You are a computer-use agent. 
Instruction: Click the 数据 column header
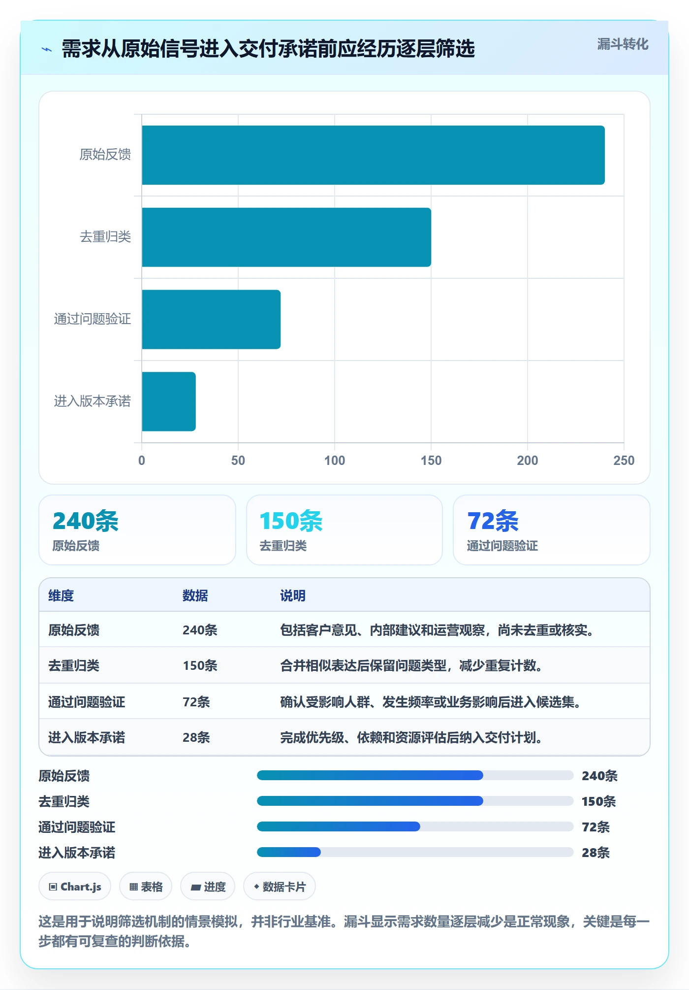(x=195, y=595)
